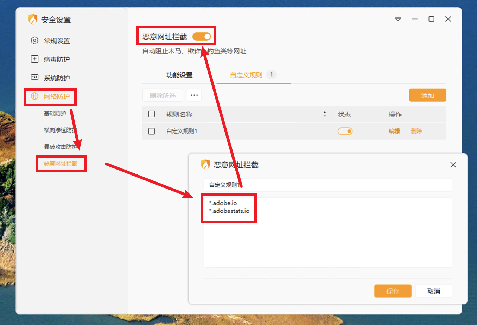This screenshot has height=325, width=477.
Task: Close the 恶意网址拦截 dialog
Action: pyautogui.click(x=453, y=165)
